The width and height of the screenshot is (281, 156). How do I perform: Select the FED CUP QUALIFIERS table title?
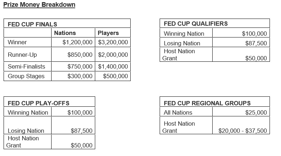click(x=195, y=24)
